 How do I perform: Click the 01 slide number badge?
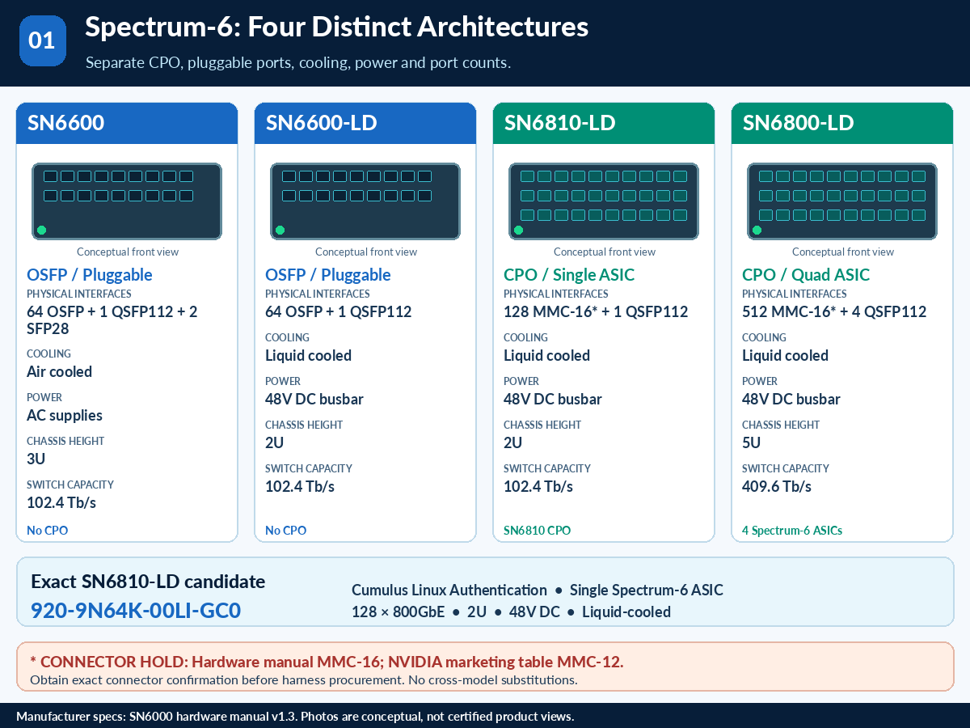click(42, 40)
